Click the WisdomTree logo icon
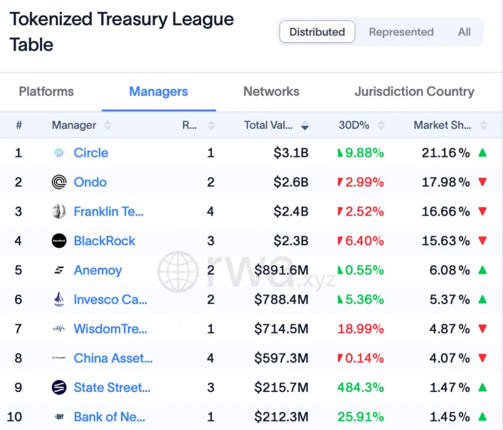503x430 pixels. tap(59, 329)
